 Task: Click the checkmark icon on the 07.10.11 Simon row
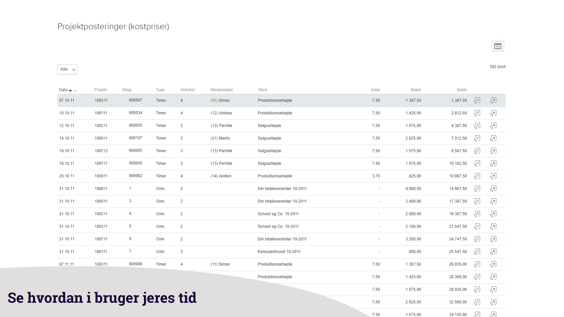click(x=477, y=100)
